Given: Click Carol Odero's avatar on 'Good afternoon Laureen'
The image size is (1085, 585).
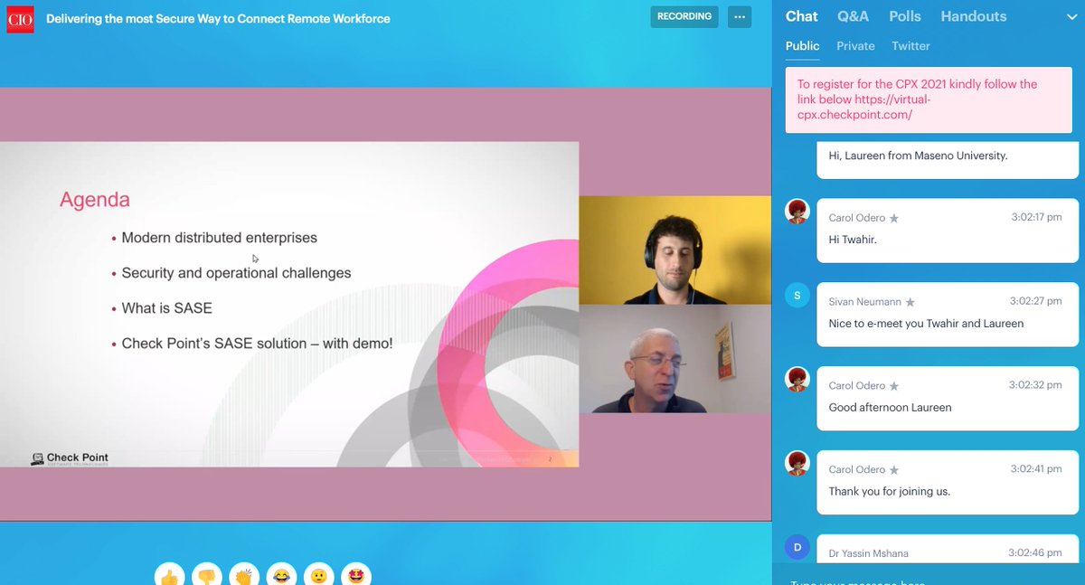Looking at the screenshot, I should tap(797, 379).
